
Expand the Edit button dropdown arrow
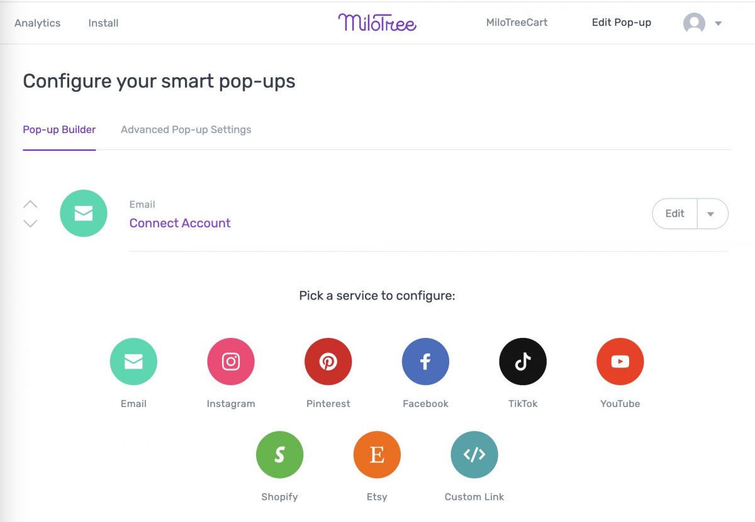point(711,214)
